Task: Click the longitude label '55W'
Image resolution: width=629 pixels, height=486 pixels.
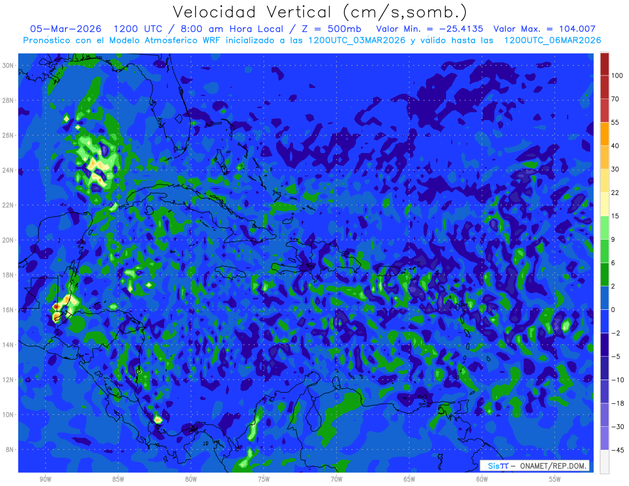Action: [555, 479]
